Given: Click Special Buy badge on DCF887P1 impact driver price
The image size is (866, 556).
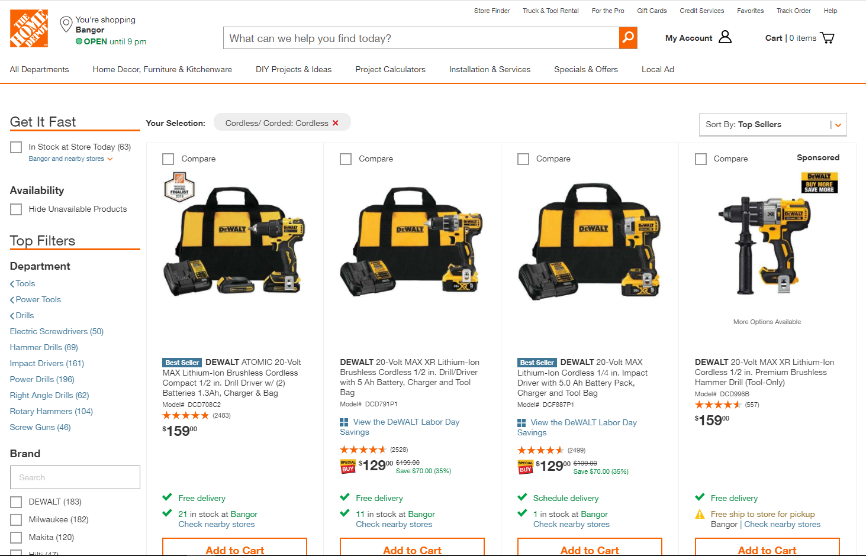Looking at the screenshot, I should pyautogui.click(x=526, y=467).
